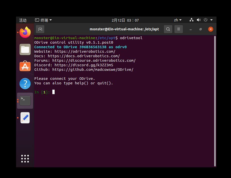The width and height of the screenshot is (231, 178).
Task: Open the Help application icon
Action: [x=25, y=83]
